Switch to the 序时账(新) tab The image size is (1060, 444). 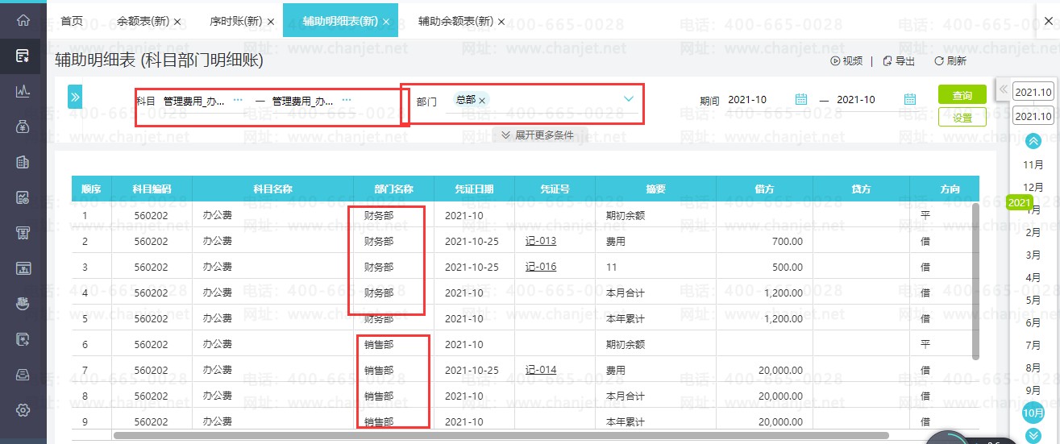[x=236, y=21]
